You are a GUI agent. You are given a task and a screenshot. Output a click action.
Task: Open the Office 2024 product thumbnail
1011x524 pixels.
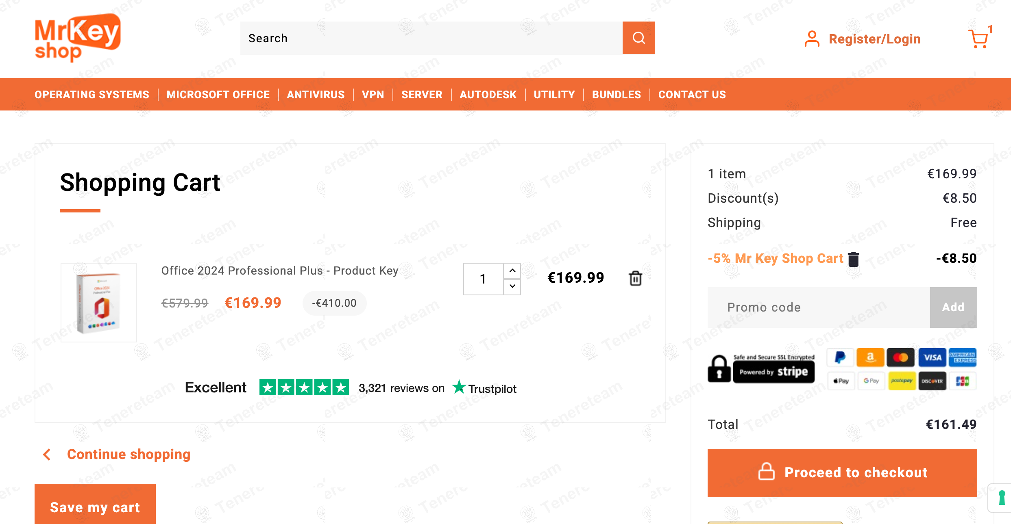click(99, 303)
